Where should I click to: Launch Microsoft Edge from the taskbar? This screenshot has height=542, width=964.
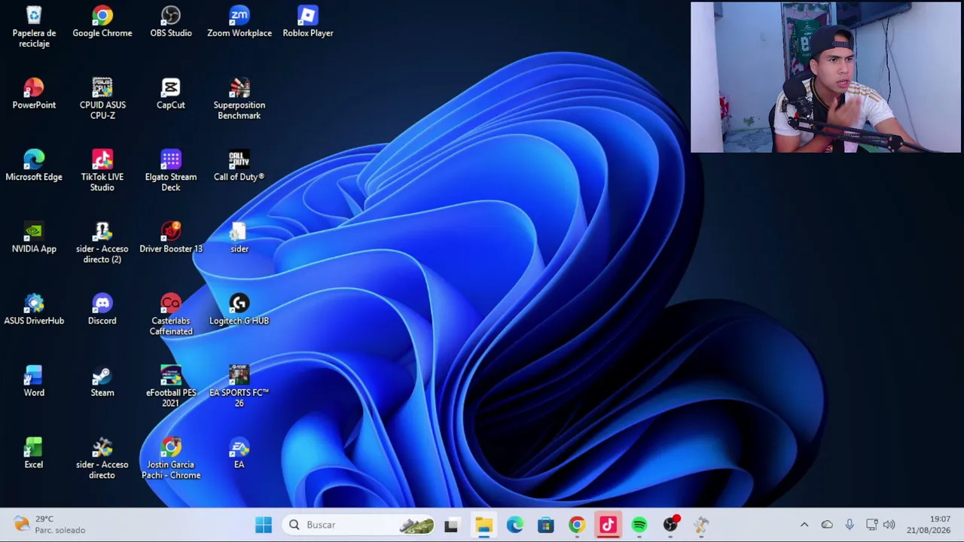[514, 525]
